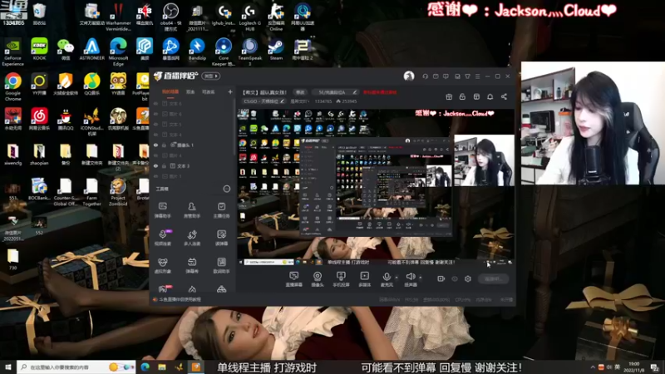Viewport: 665px width, 374px height.
Task: Toggle the lock on the 文本 3 source
Action: click(x=164, y=165)
